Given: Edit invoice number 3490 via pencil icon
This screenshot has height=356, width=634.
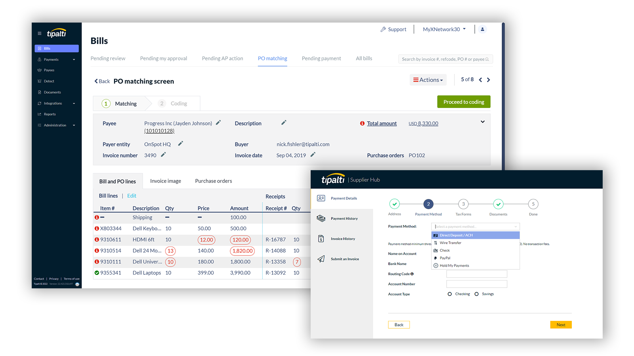Looking at the screenshot, I should 163,155.
